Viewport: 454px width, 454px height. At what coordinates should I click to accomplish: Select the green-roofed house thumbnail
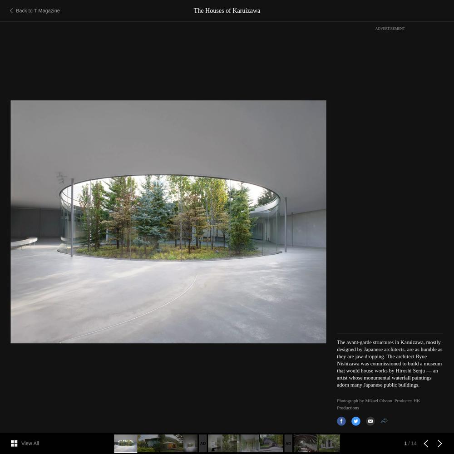pos(149,443)
